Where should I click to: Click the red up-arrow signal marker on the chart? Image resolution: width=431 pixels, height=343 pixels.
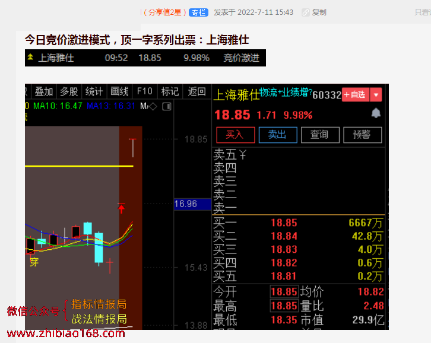tap(121, 209)
